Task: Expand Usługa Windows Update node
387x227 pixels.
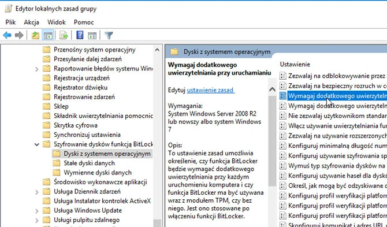Action: [x=37, y=211]
